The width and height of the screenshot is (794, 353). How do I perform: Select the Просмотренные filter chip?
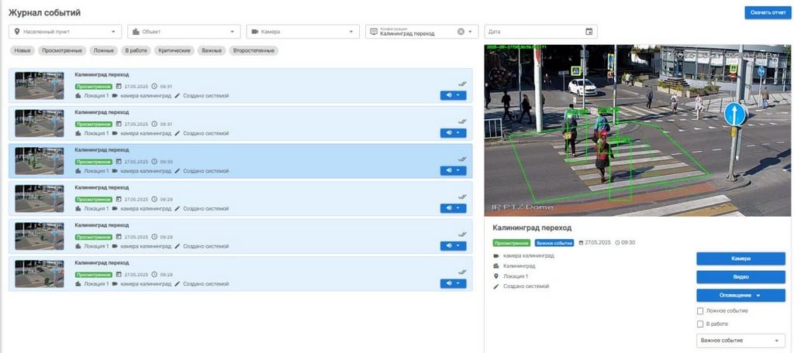pos(63,50)
